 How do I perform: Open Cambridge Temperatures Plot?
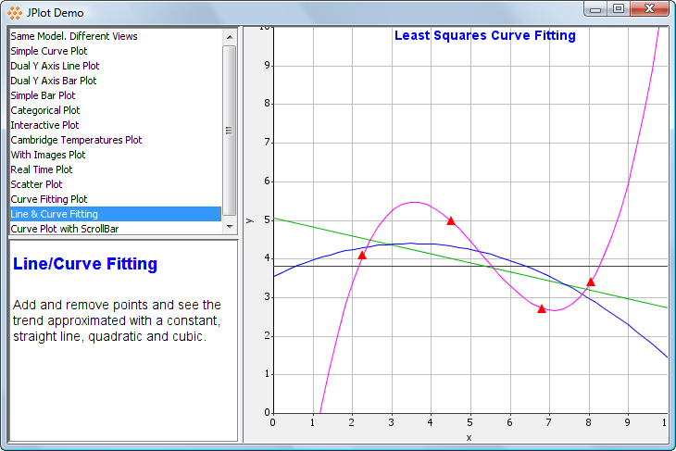pos(116,140)
